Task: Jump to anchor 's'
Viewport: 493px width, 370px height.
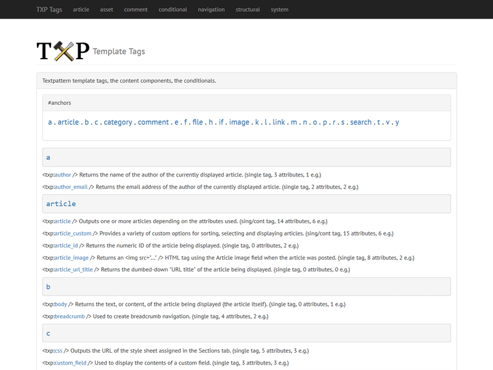Action: (x=343, y=122)
